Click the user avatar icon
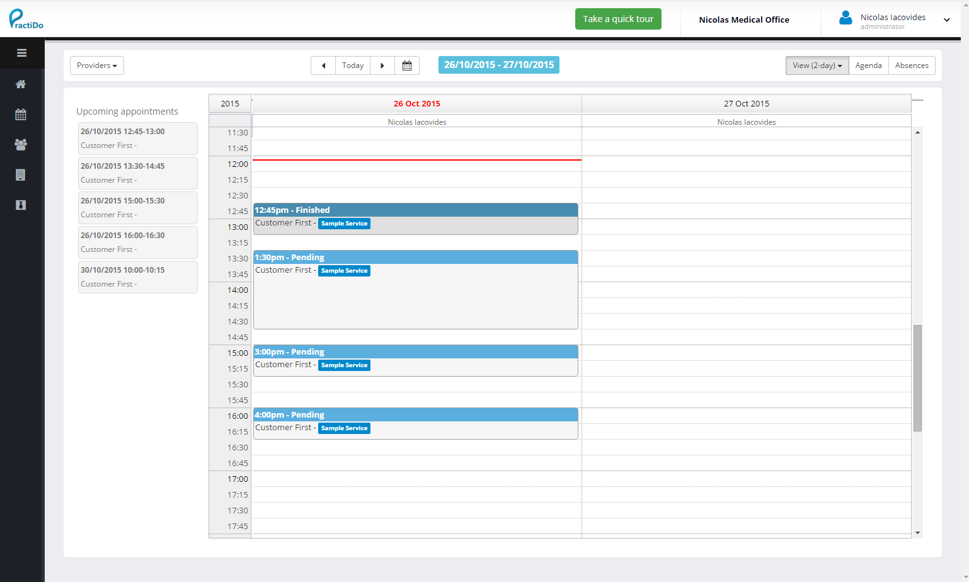The width and height of the screenshot is (969, 582). coord(846,19)
